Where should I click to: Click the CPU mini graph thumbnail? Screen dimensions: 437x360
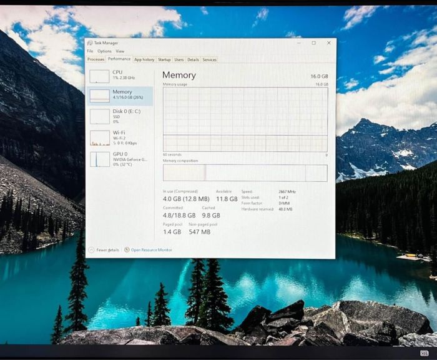[x=99, y=76]
